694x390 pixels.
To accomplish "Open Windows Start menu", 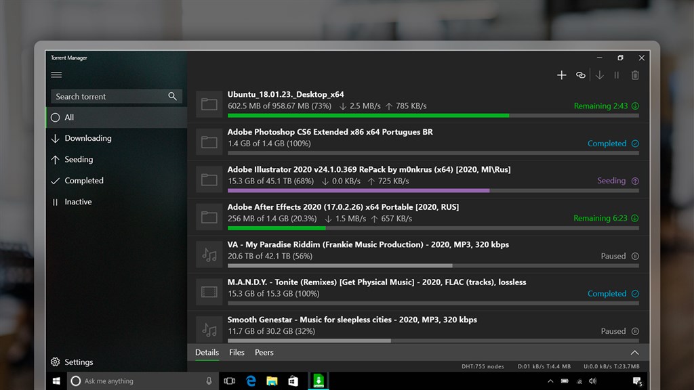I will [56, 381].
